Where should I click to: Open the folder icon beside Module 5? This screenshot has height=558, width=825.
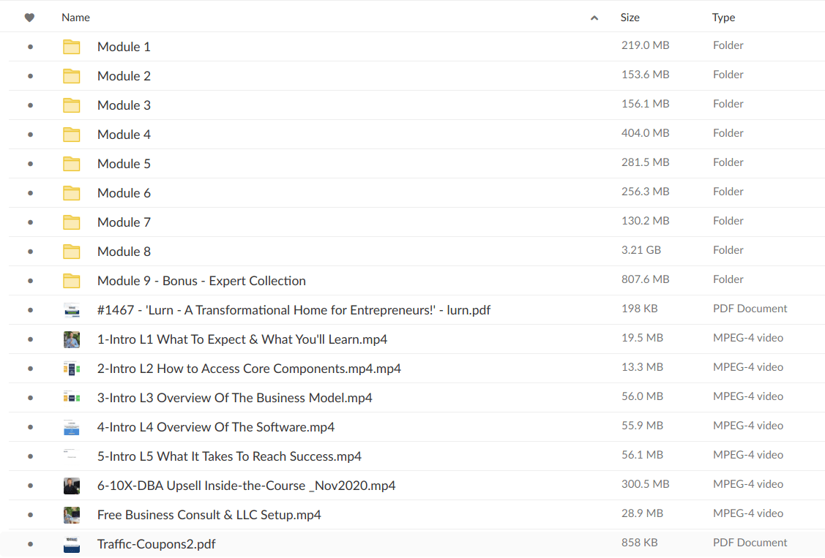point(71,162)
